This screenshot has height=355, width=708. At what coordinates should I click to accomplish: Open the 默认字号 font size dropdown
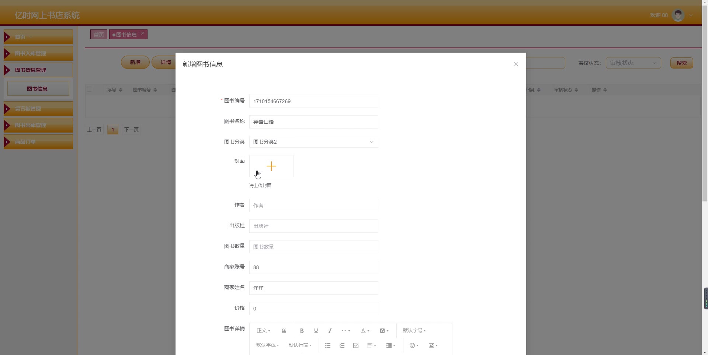click(414, 331)
